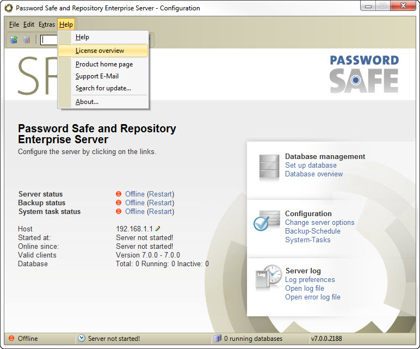The image size is (420, 349).
Task: Click the start server toolbar icon
Action: click(x=14, y=40)
